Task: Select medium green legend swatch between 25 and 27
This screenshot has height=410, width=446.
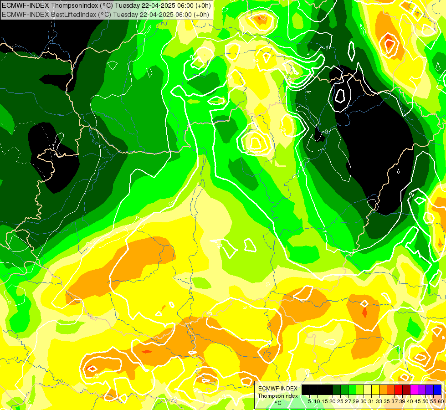Action: 344,389
